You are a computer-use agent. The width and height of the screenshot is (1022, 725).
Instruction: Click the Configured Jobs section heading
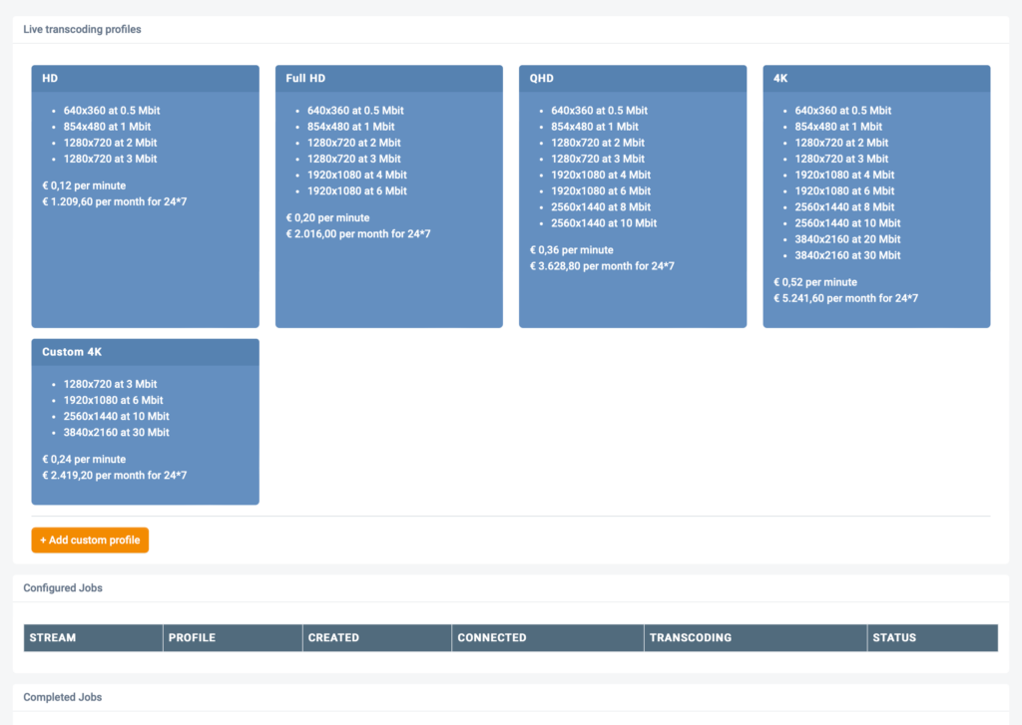pyautogui.click(x=63, y=587)
